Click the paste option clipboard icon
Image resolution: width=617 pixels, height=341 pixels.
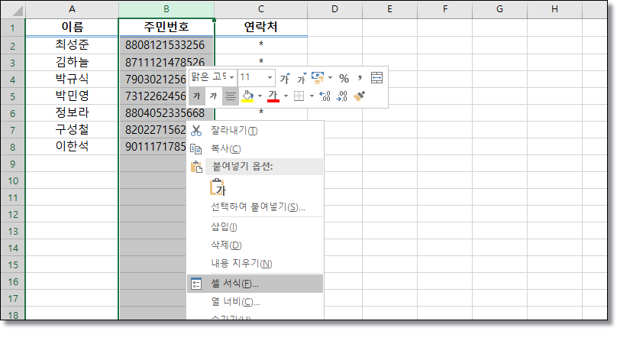pos(217,187)
